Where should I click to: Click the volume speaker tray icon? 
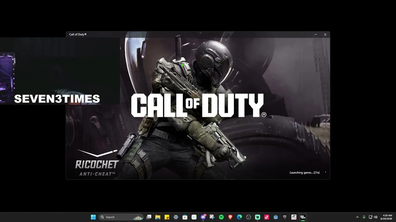(x=376, y=217)
